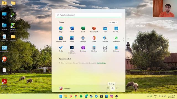Open the Mail app
The width and height of the screenshot is (177, 99).
105,29
